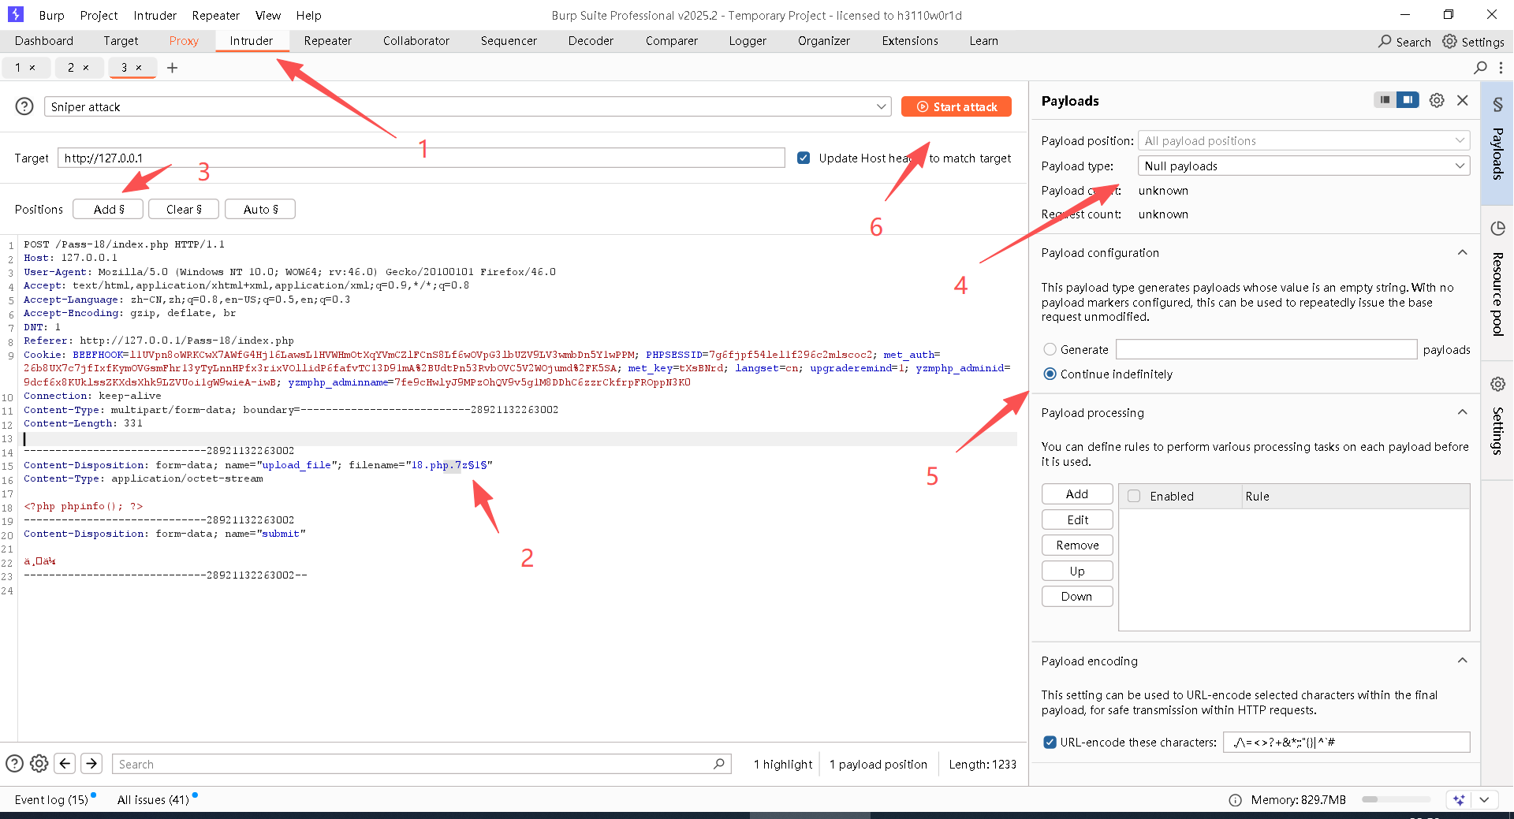Open the Burp menu
Screen dimensions: 1514x819
(51, 15)
